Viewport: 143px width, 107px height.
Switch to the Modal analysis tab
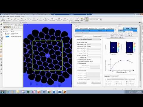coord(78,36)
